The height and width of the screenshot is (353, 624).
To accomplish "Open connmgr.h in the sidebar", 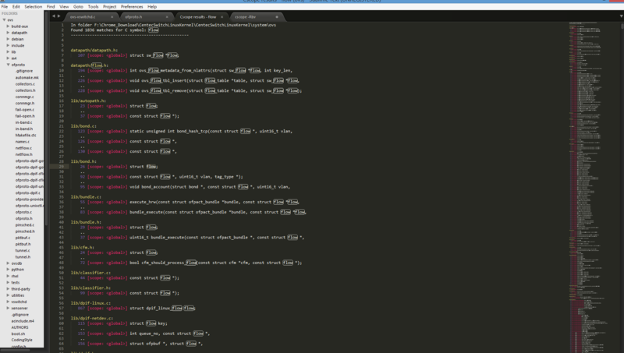I will pyautogui.click(x=25, y=103).
